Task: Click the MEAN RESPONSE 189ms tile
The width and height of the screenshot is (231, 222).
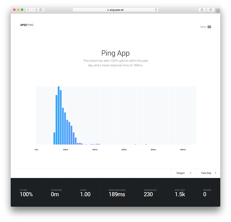Action: [117, 192]
